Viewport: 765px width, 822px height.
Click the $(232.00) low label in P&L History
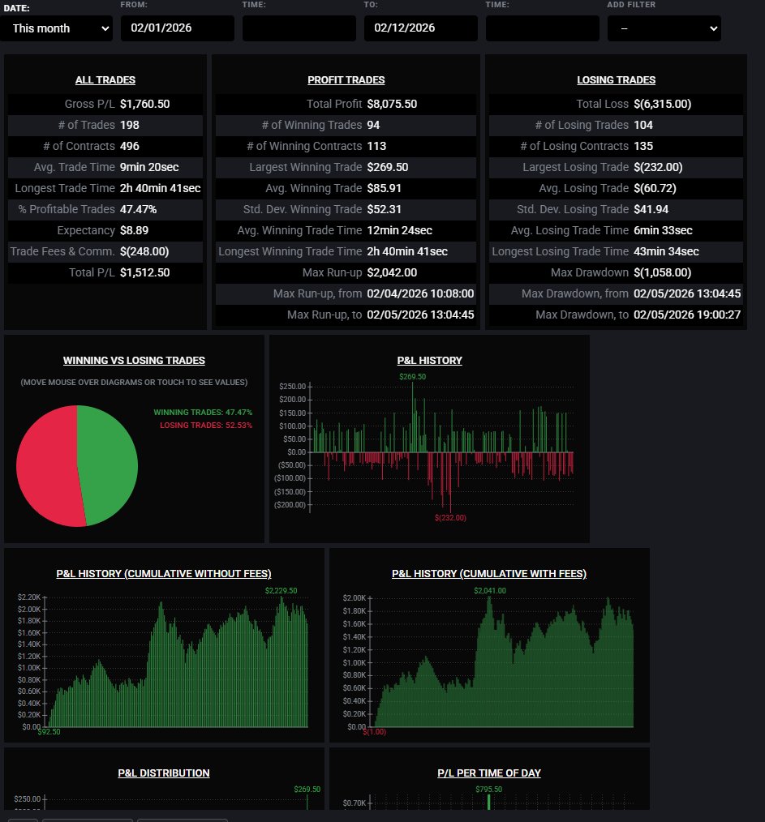(450, 517)
